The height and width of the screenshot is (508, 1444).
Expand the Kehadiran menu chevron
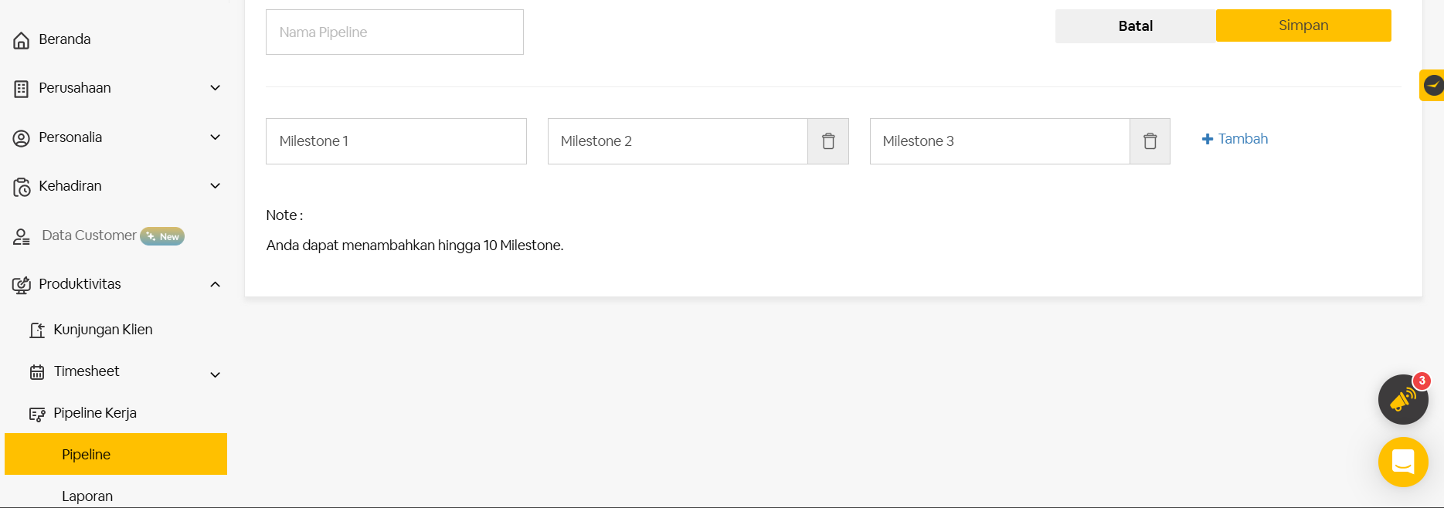216,186
